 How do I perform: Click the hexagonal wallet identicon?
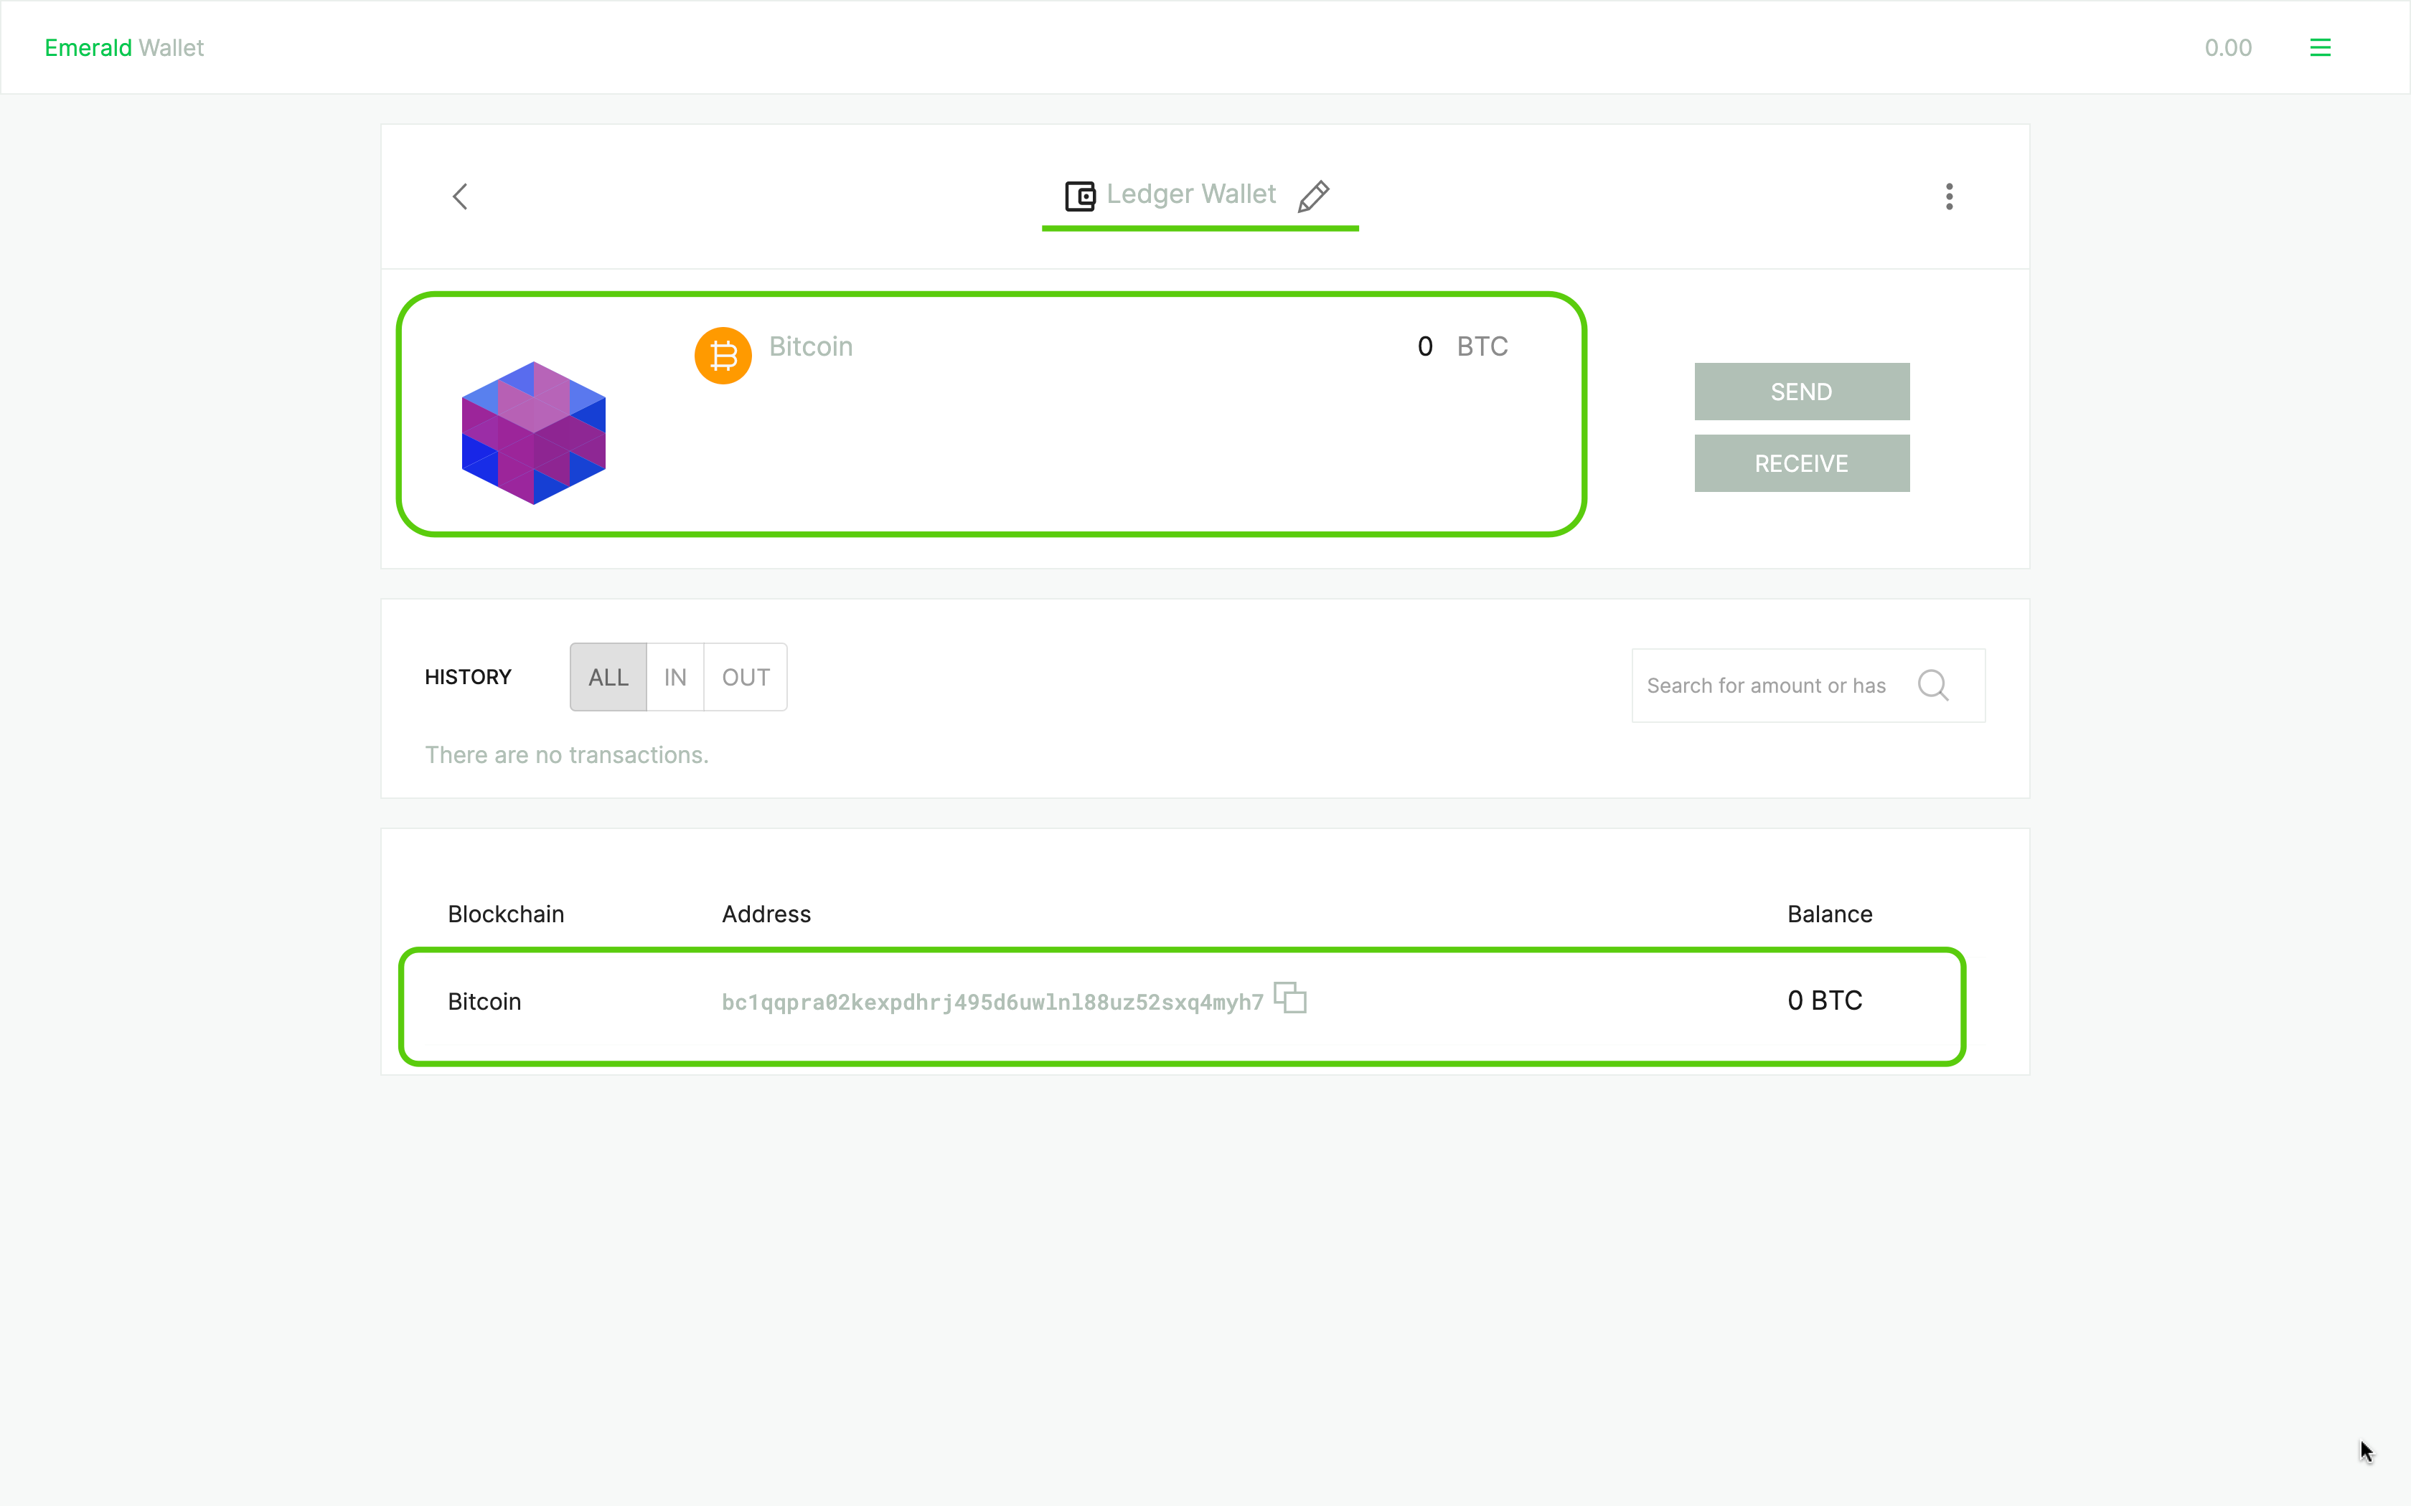coord(534,433)
